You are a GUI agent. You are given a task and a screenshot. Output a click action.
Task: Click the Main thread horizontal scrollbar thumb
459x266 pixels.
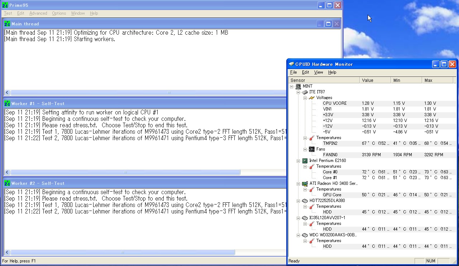[x=169, y=93]
